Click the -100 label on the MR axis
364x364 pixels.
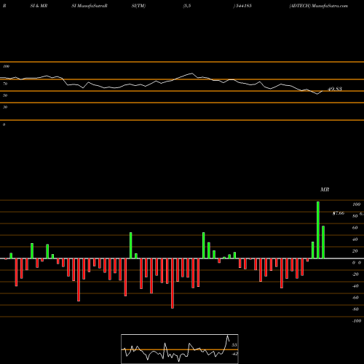(x=357, y=321)
